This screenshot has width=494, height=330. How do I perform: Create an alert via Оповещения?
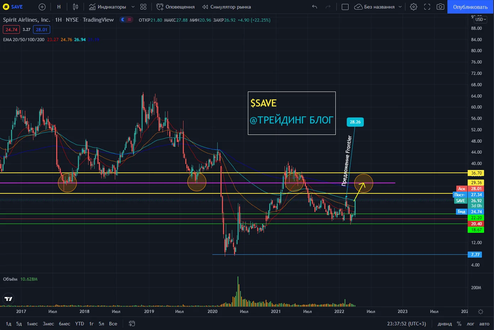pos(176,7)
